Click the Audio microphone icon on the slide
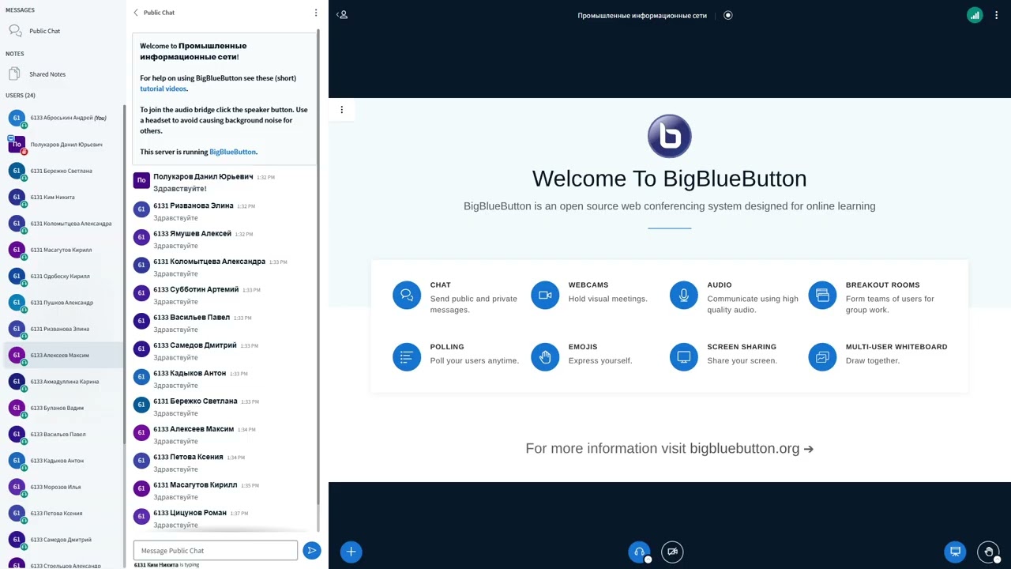This screenshot has height=569, width=1011. [684, 296]
